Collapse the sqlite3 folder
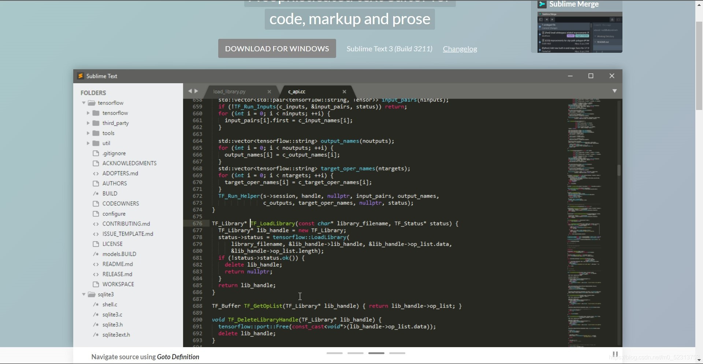 click(x=84, y=294)
